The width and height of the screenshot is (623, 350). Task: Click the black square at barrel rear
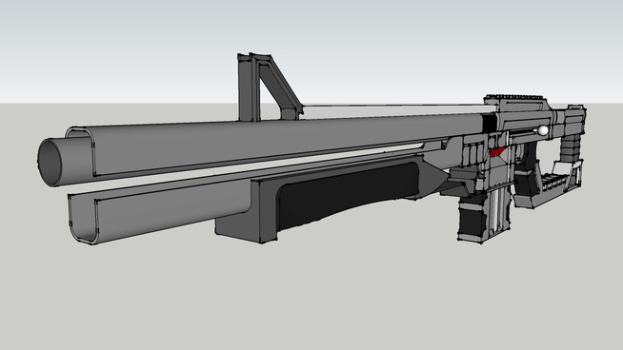click(x=489, y=123)
